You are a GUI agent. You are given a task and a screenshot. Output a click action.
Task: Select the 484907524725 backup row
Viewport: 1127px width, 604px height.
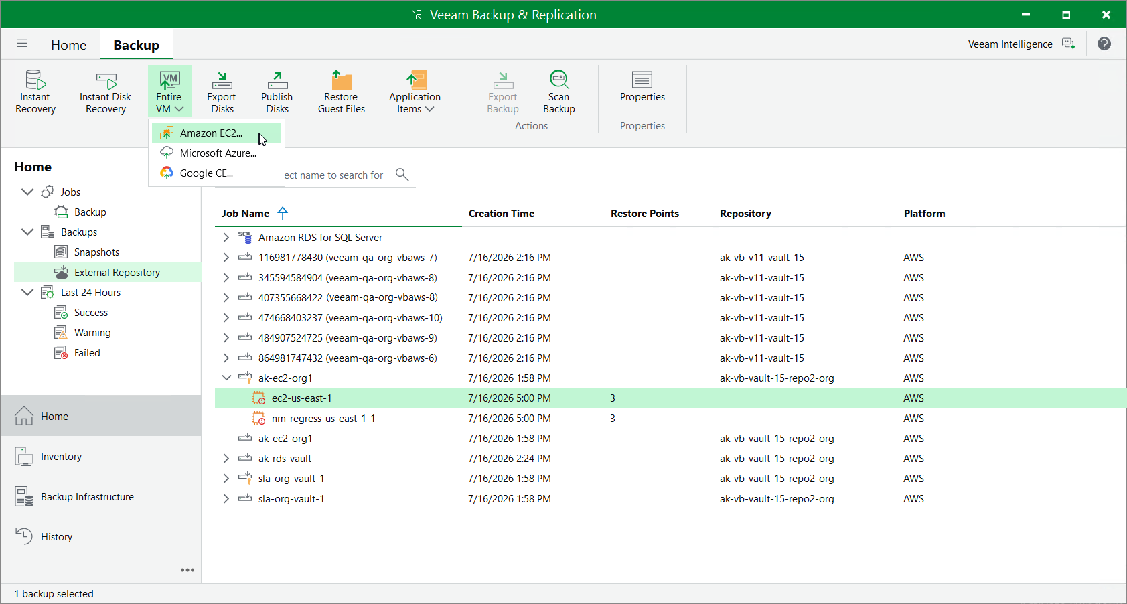(670, 338)
